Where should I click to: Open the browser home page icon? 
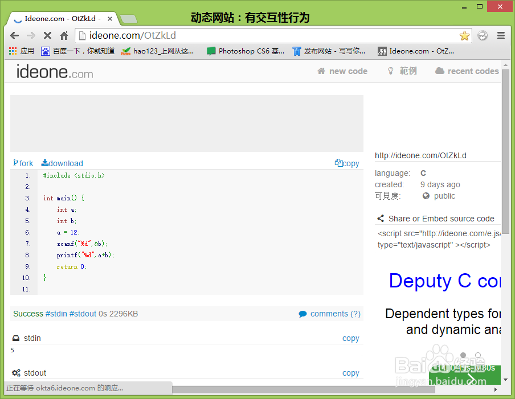tap(64, 35)
